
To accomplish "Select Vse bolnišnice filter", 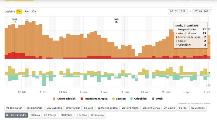I will click(34, 108).
